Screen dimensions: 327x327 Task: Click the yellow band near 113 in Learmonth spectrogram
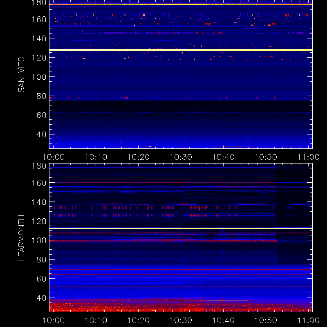(x=181, y=228)
